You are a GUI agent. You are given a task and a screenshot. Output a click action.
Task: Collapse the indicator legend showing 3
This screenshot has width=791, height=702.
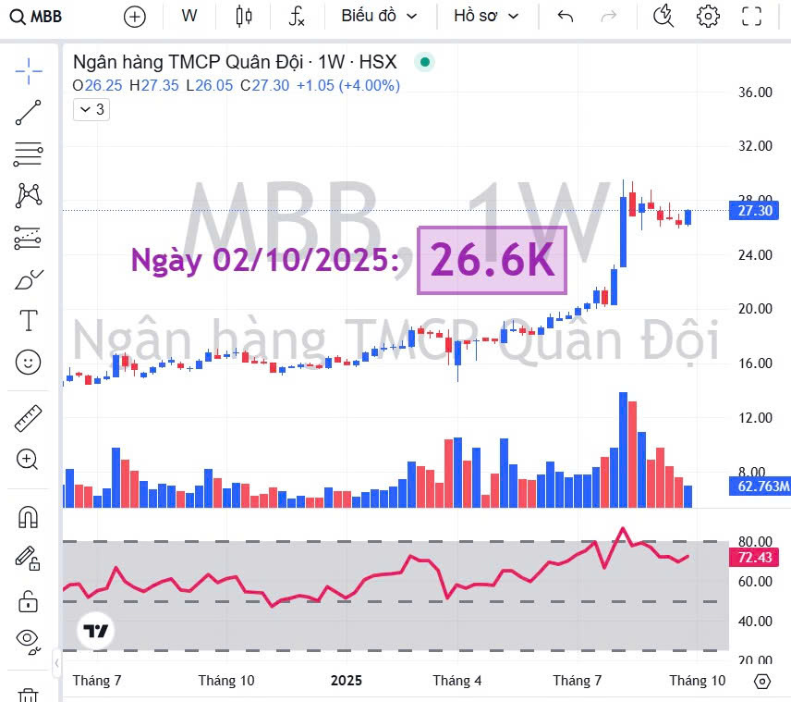point(91,109)
